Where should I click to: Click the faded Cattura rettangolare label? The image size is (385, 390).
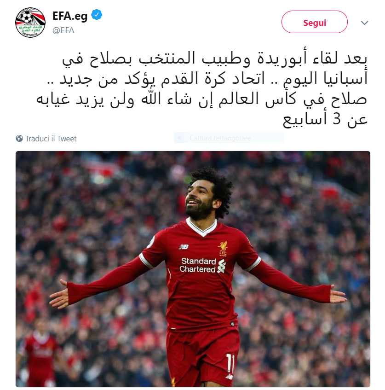tap(220, 138)
